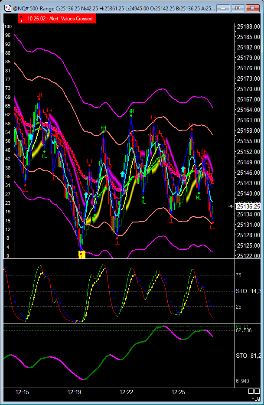
Task: Click the 12:19 time label on axis
Action: pyautogui.click(x=74, y=392)
